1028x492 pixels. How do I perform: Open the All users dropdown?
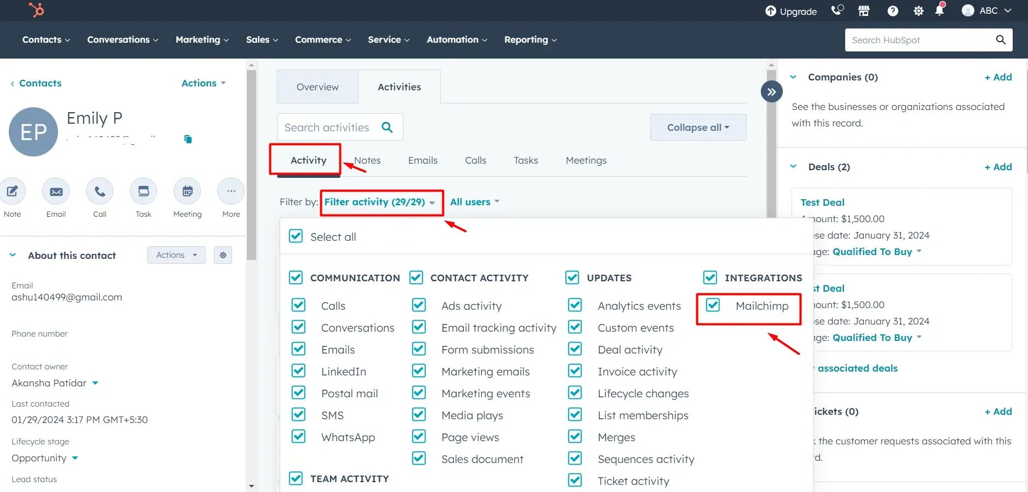coord(475,202)
